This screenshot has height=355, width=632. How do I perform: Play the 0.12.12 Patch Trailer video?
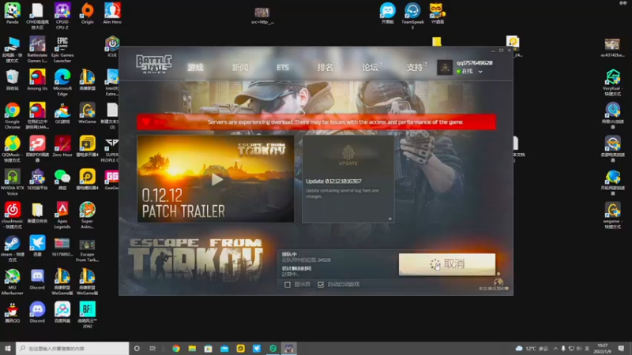coord(216,179)
